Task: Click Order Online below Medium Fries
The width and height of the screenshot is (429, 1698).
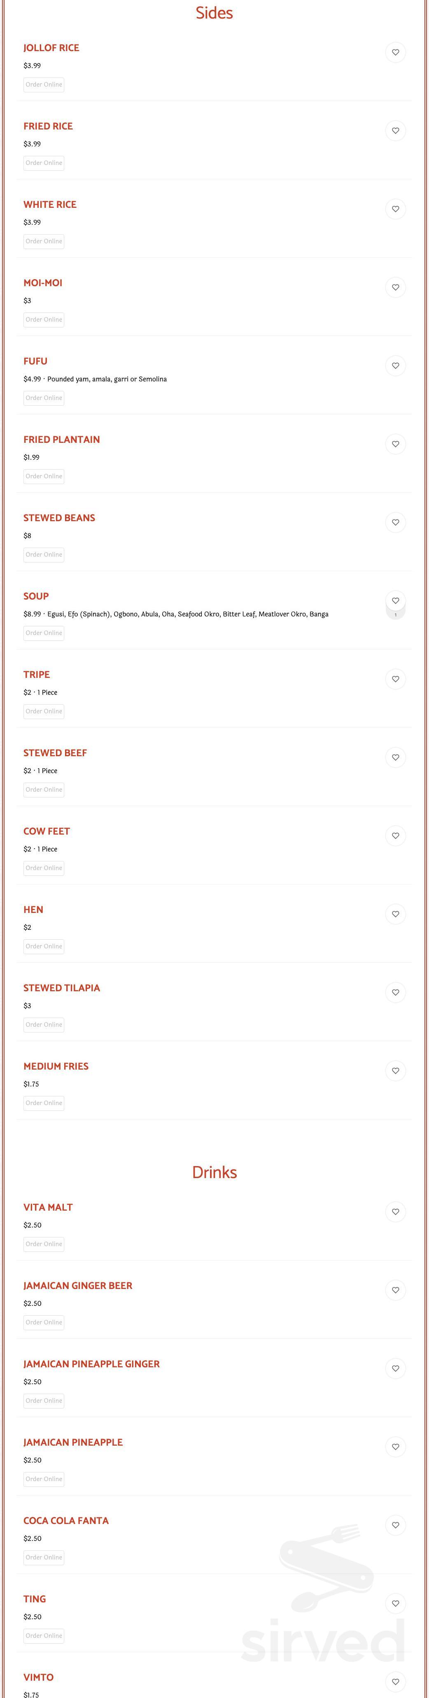Action: [x=44, y=1103]
